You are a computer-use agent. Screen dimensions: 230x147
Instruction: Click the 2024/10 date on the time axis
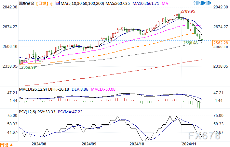tap(136, 144)
